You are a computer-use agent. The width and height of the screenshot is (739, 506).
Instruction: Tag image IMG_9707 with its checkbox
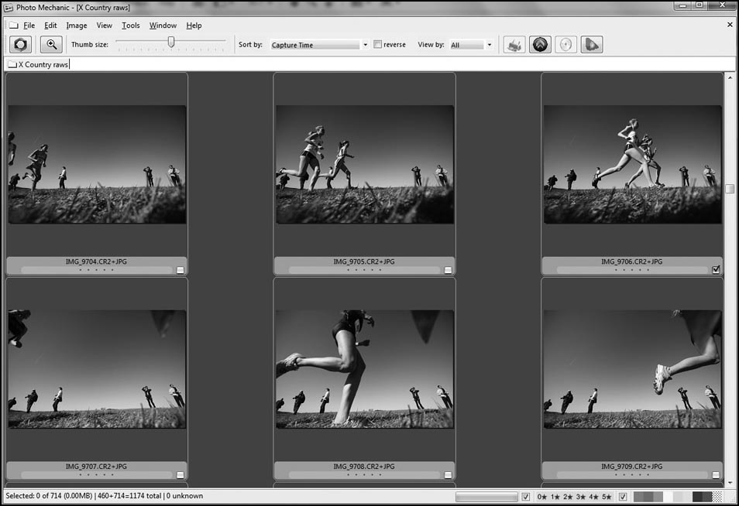coord(180,475)
